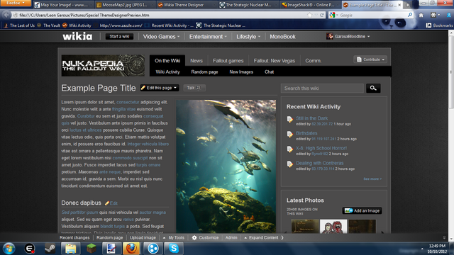Click the wikia logo
Viewport: 454px width, 255px height.
[x=77, y=36]
